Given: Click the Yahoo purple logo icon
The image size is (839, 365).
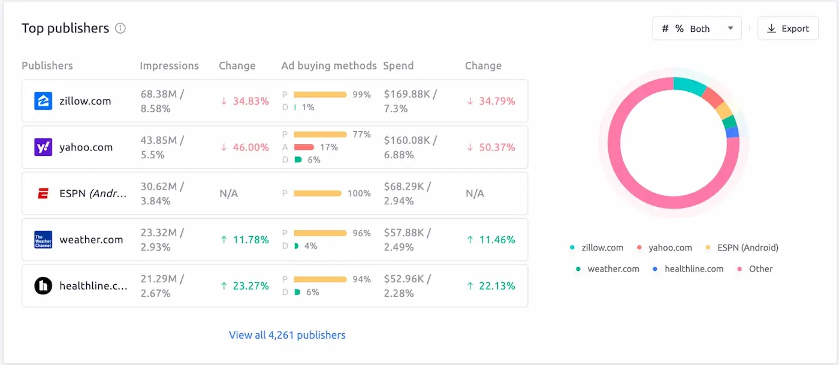Looking at the screenshot, I should 42,147.
